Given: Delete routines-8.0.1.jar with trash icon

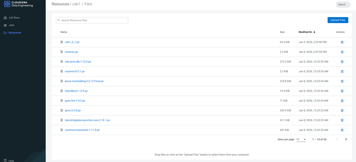Looking at the screenshot, I should (x=342, y=71).
